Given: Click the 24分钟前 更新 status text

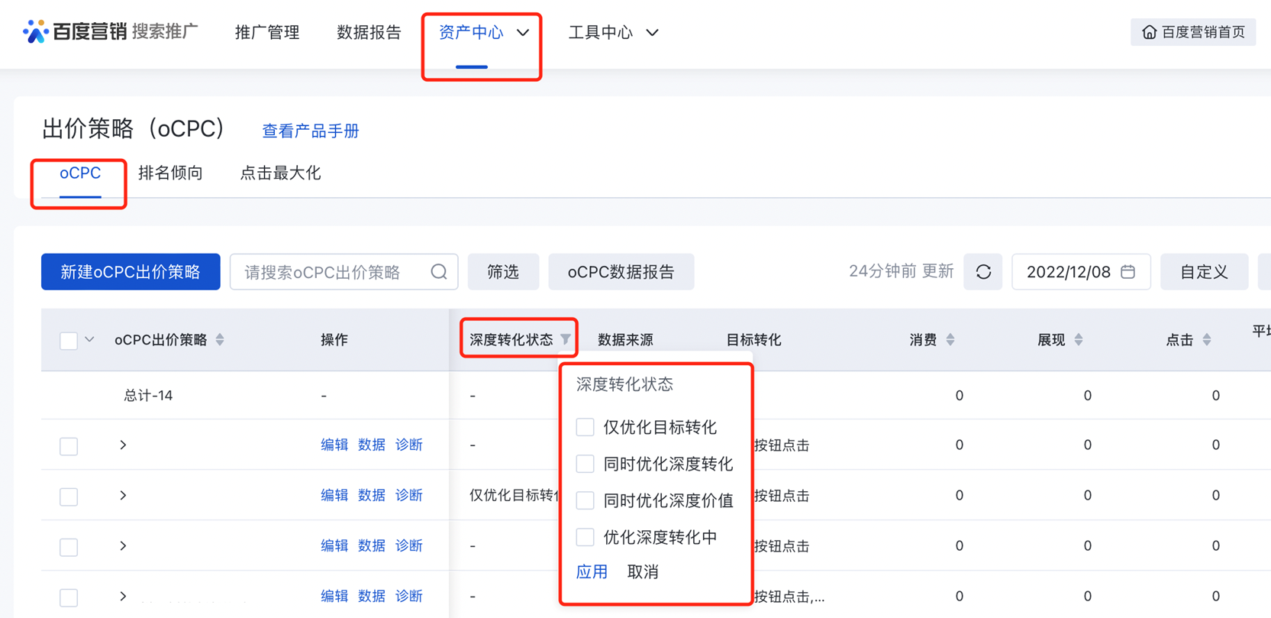Looking at the screenshot, I should (x=902, y=272).
